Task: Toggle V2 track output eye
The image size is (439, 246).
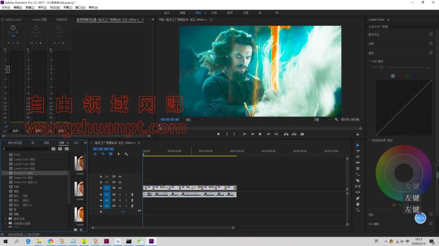Action: (x=120, y=182)
